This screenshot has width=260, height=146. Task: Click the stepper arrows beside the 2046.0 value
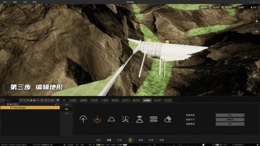[245, 119]
